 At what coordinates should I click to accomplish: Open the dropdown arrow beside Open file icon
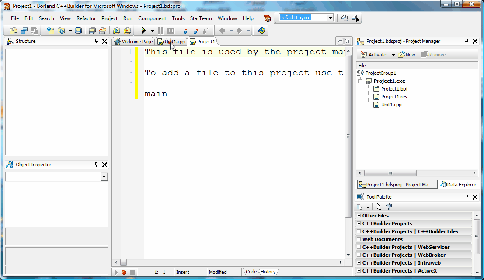pyautogui.click(x=70, y=31)
